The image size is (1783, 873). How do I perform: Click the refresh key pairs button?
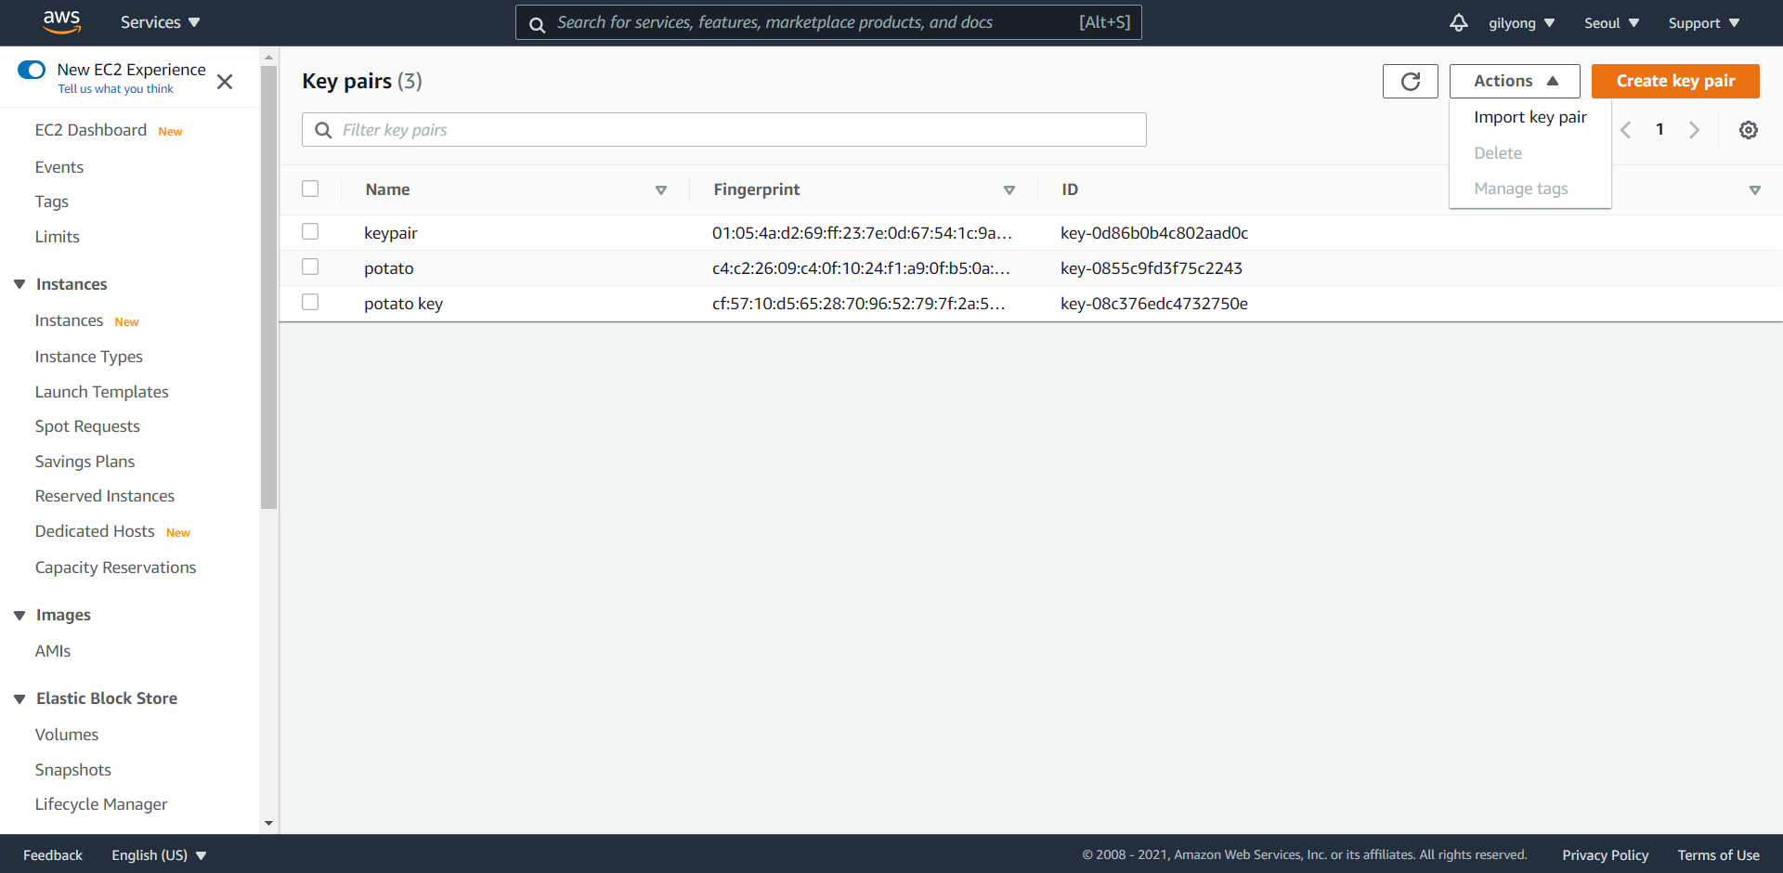coord(1410,81)
